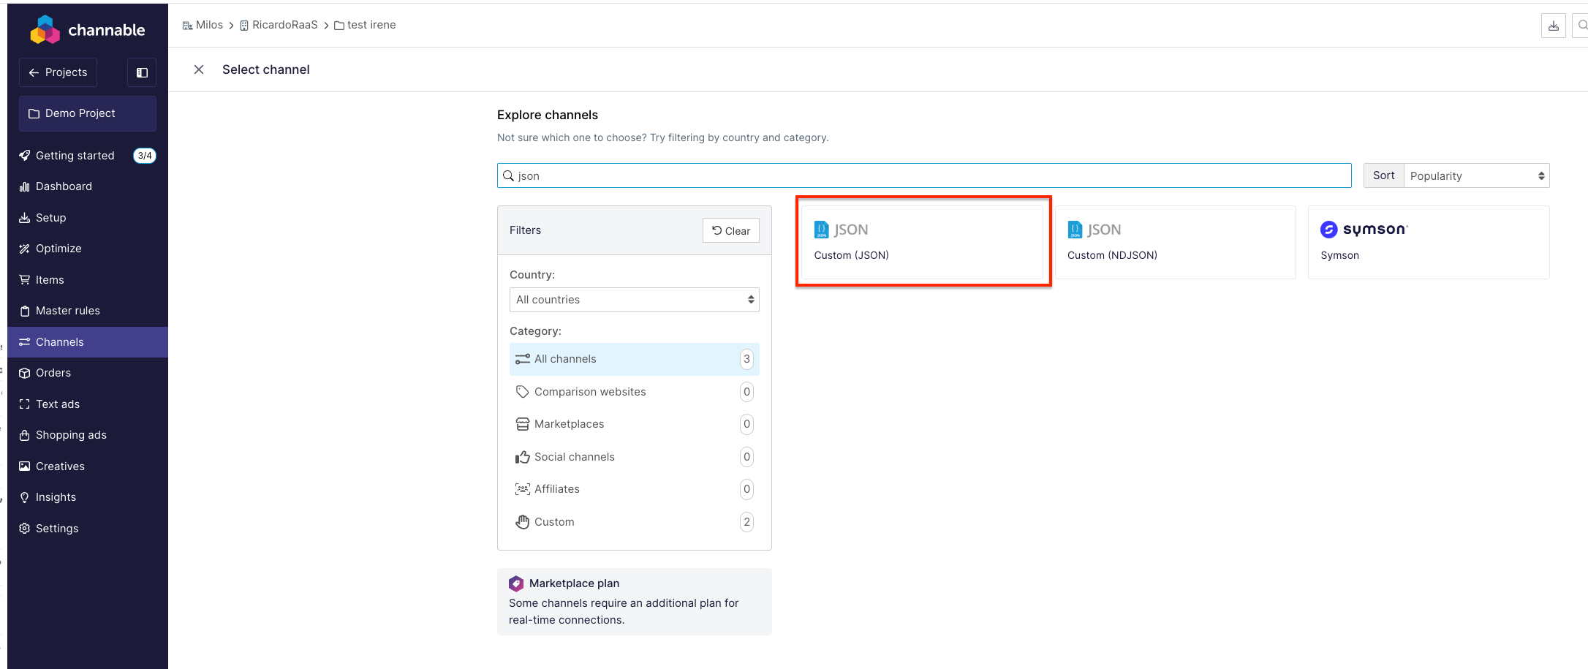The height and width of the screenshot is (669, 1588).
Task: Open Settings via gear icon
Action: point(25,529)
